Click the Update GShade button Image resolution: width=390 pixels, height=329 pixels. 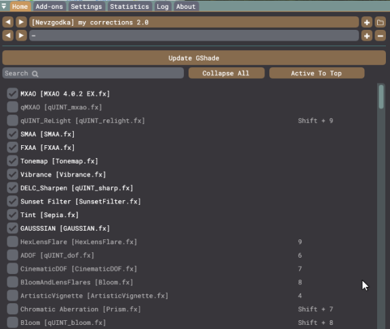(194, 58)
